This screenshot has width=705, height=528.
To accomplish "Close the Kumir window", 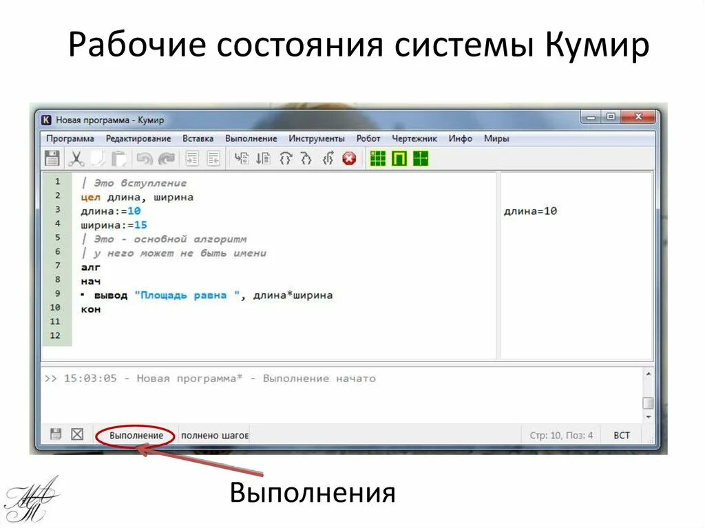I will pyautogui.click(x=638, y=118).
